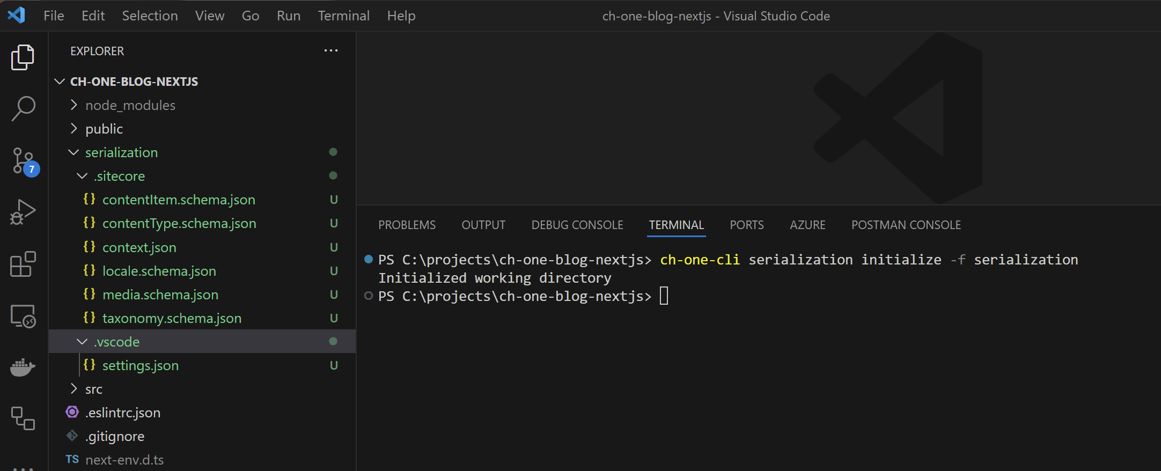The image size is (1161, 471).
Task: Switch to the PORTS tab
Action: (x=747, y=225)
